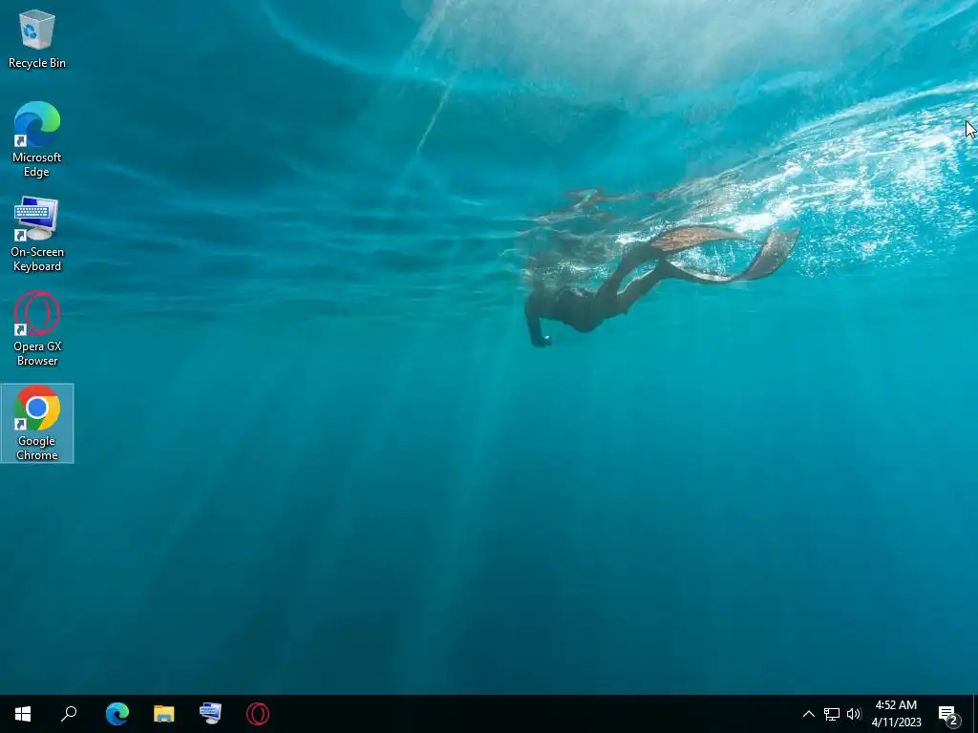Click the Show desktop sliver at taskbar end

coord(975,714)
